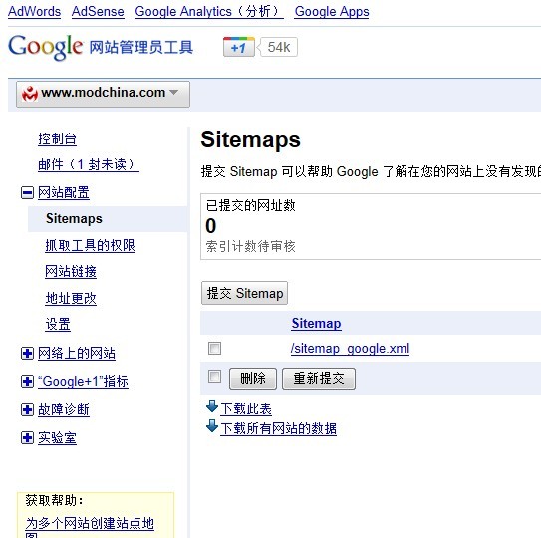Screen dimensions: 541x538
Task: Open 邮件（1 封未读）
Action: pyautogui.click(x=89, y=164)
